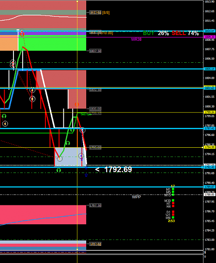Viewport: 216px width, 263px height.
Task: Click the H4 red timeframe square
Action: pos(173,206)
